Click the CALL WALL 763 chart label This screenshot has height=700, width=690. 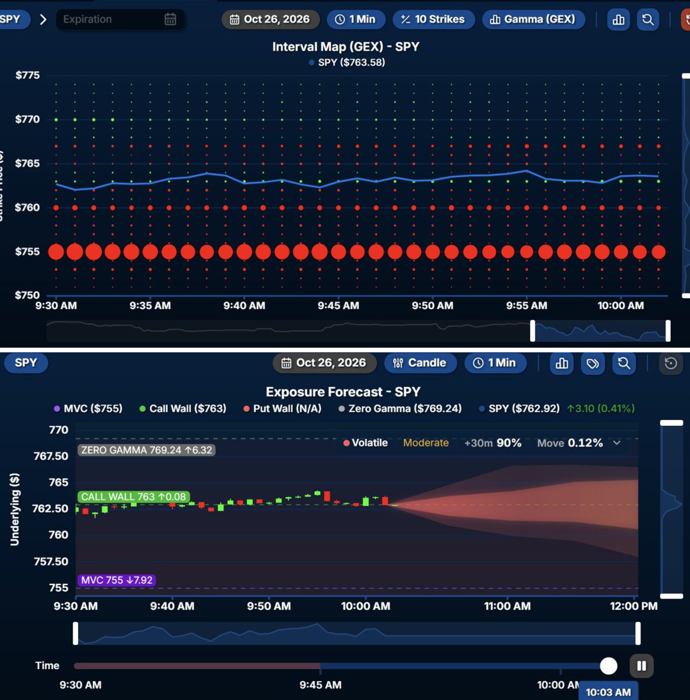click(134, 497)
